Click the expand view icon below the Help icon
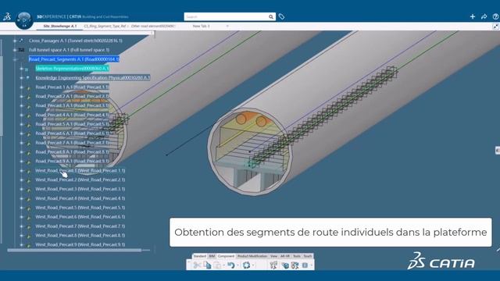The width and height of the screenshot is (500, 281). [x=495, y=27]
